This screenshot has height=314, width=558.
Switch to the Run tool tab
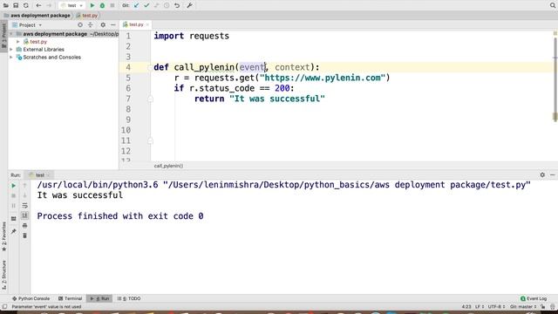99,298
